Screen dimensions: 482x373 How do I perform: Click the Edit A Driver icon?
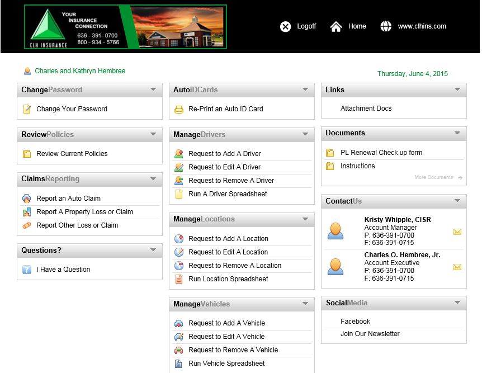[x=179, y=167]
